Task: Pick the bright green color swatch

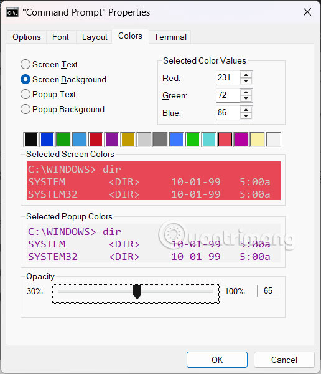Action: click(193, 140)
